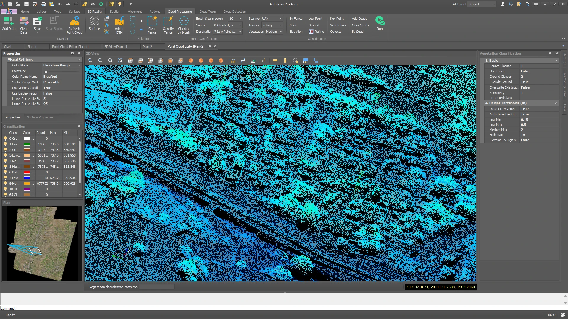The height and width of the screenshot is (319, 568).
Task: Click the zoom window icon in 3D View
Action: pyautogui.click(x=120, y=61)
